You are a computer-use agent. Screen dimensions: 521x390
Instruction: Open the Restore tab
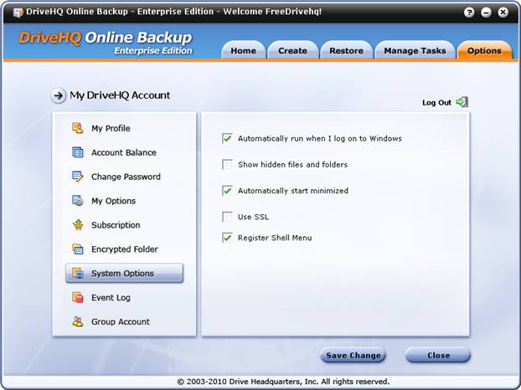[346, 51]
